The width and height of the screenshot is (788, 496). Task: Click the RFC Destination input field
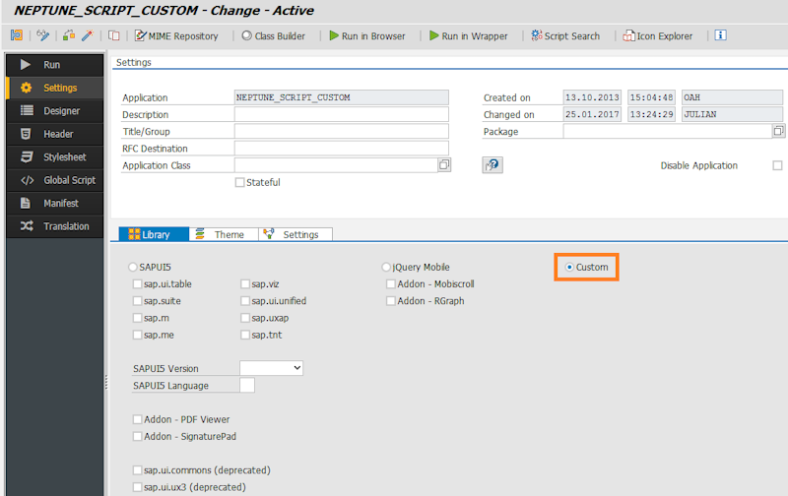click(x=341, y=149)
